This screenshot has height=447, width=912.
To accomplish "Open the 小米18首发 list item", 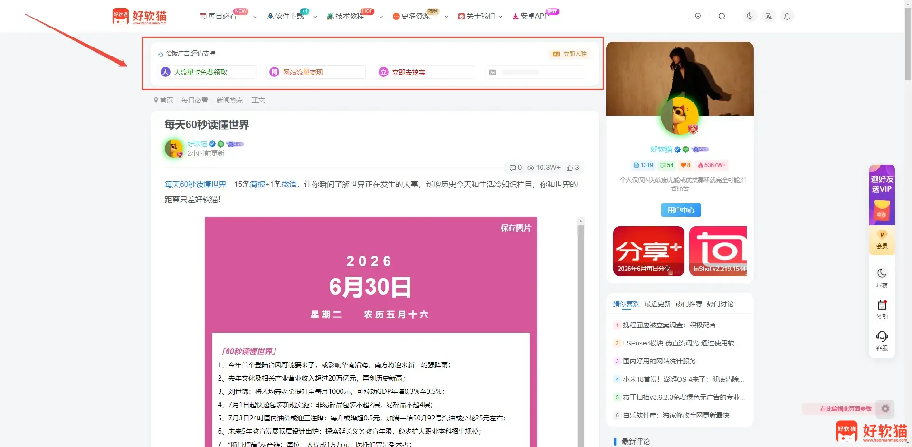I will point(684,379).
